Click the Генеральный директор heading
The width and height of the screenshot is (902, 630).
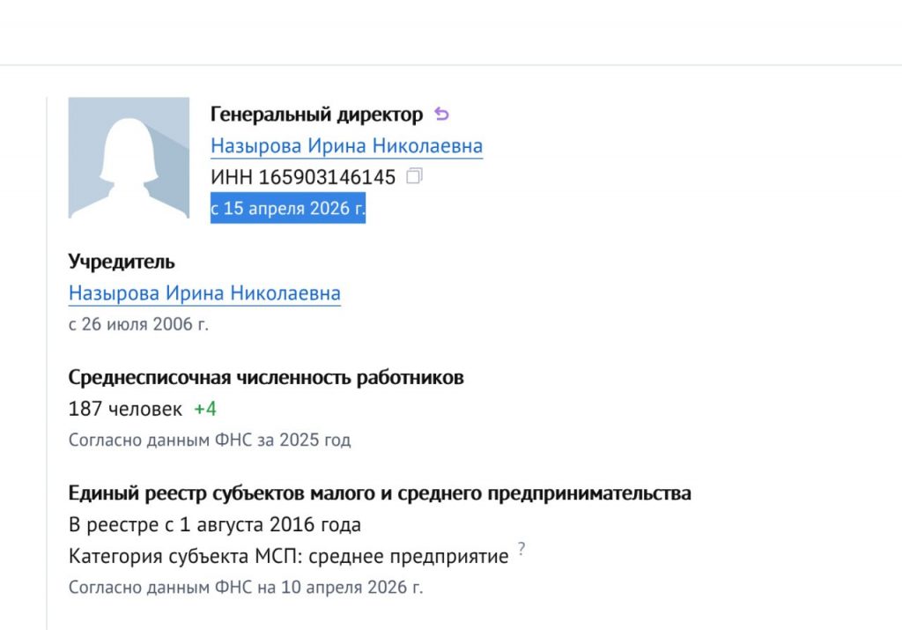coord(316,114)
